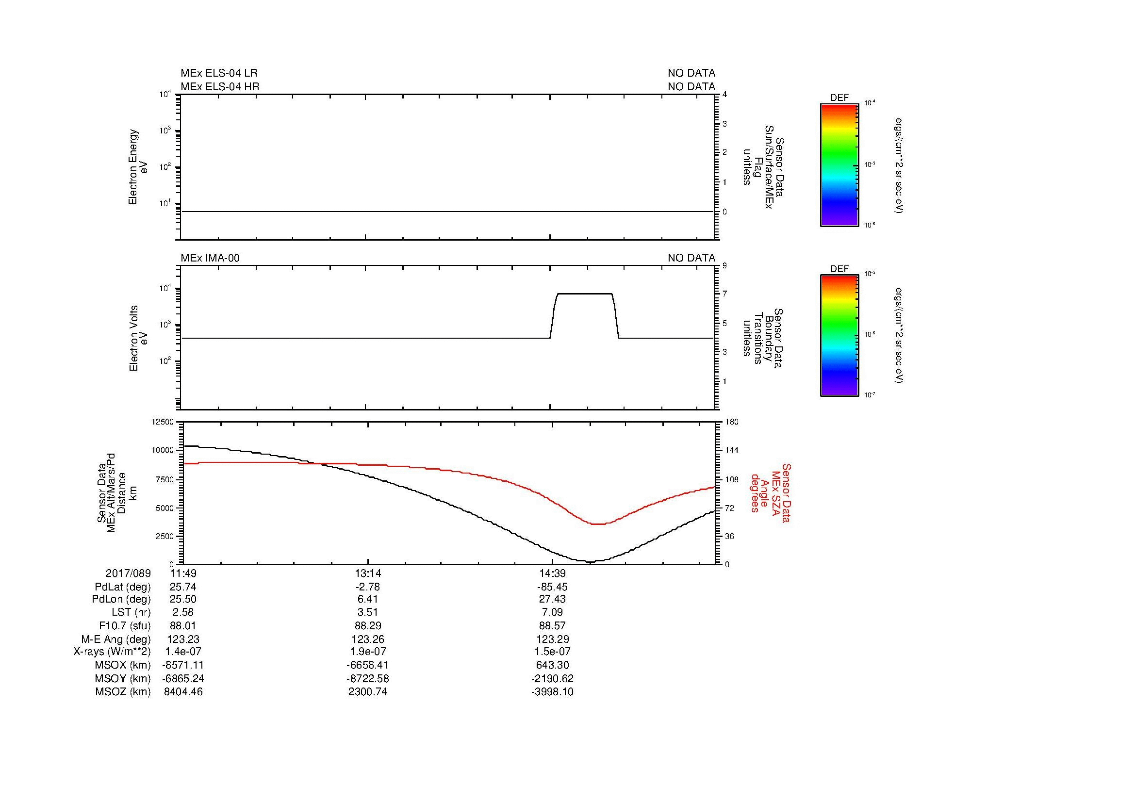Click the 2017/089 date label
The width and height of the screenshot is (1135, 802).
[128, 573]
